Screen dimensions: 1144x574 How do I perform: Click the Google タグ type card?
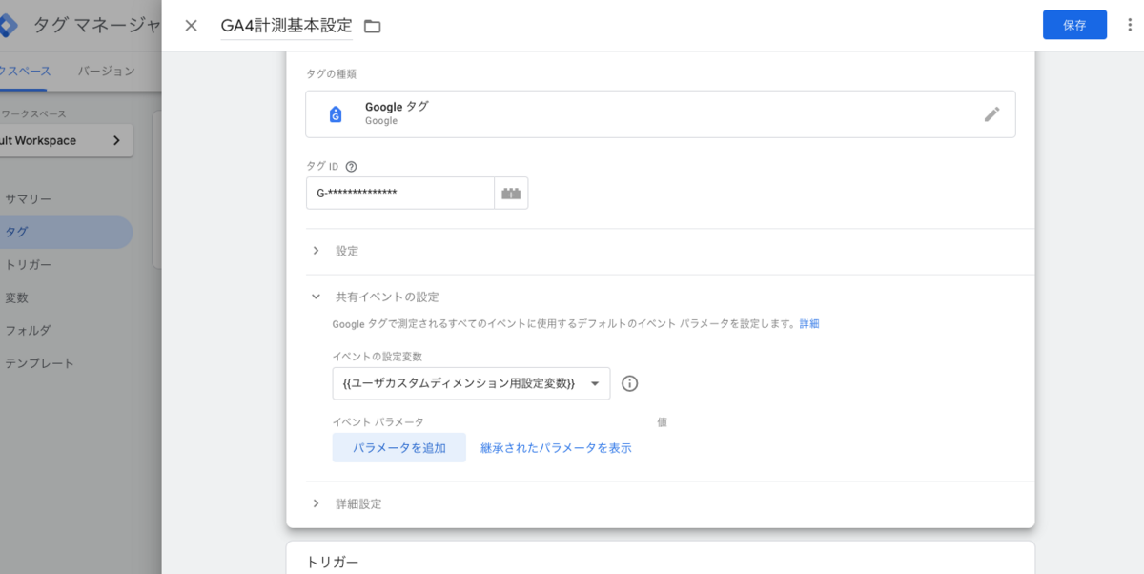coord(661,114)
